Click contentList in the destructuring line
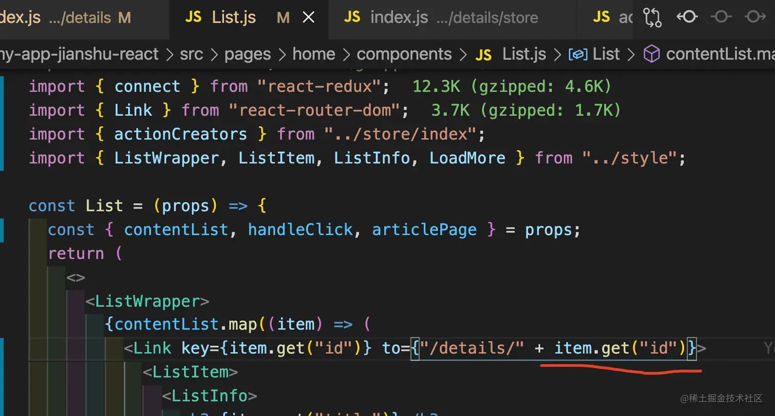Viewport: 775px width, 416px height. click(176, 230)
